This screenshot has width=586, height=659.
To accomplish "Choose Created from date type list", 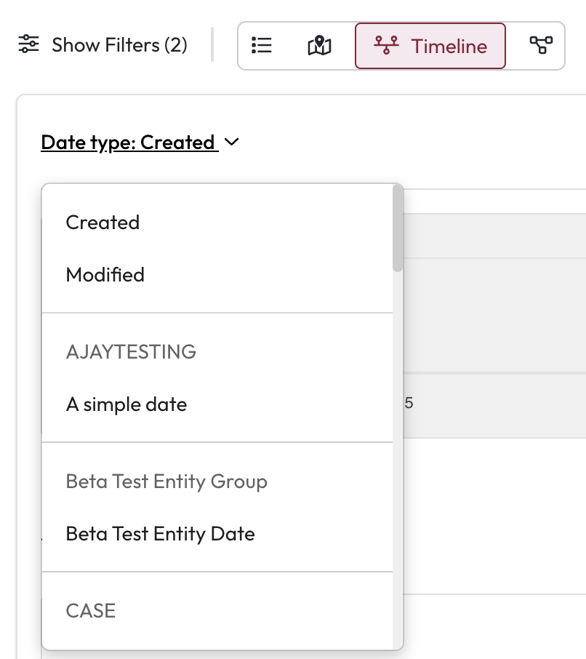I will (103, 223).
